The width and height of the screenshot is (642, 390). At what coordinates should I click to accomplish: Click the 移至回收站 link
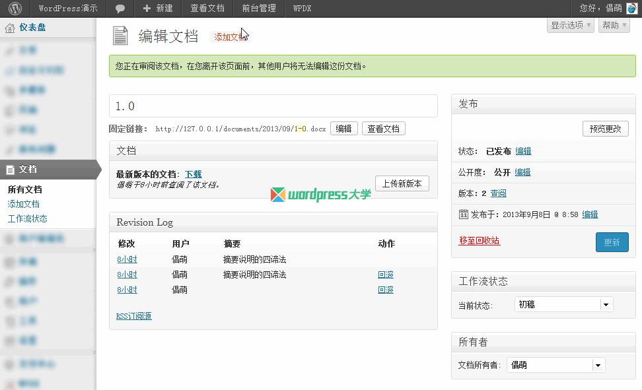pos(480,241)
